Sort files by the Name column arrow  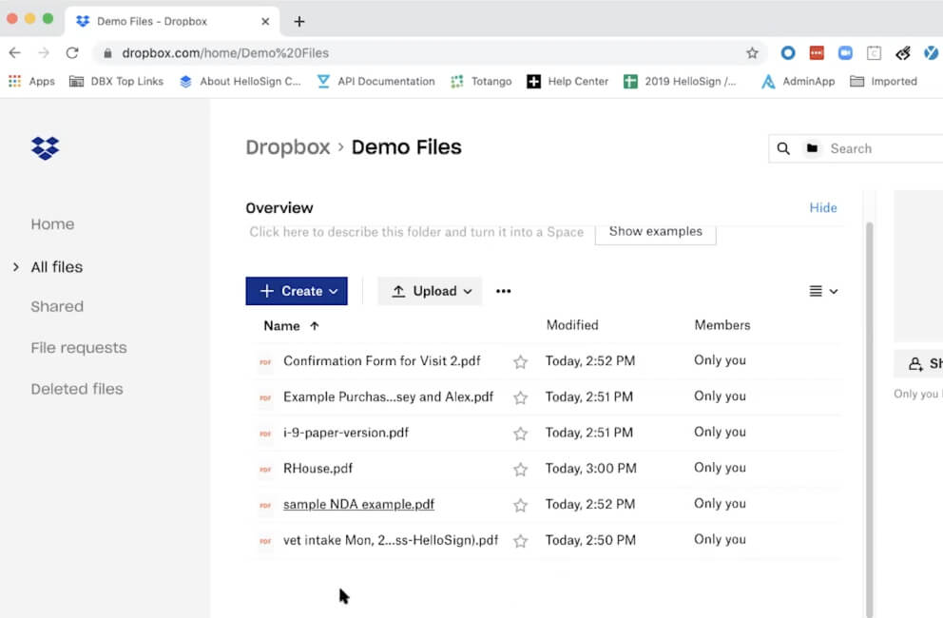315,325
